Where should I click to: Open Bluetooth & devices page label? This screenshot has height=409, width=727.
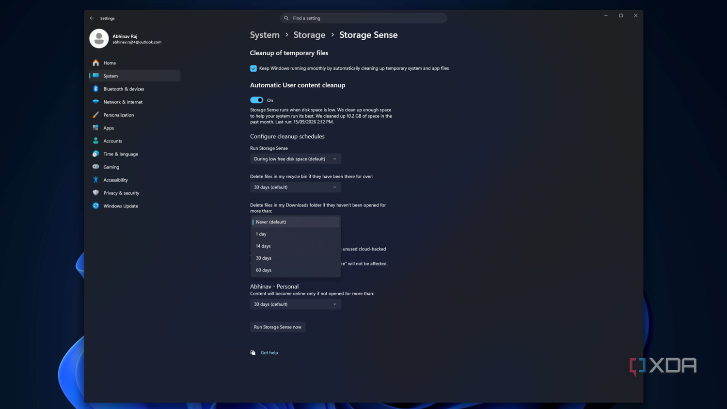pyautogui.click(x=124, y=89)
